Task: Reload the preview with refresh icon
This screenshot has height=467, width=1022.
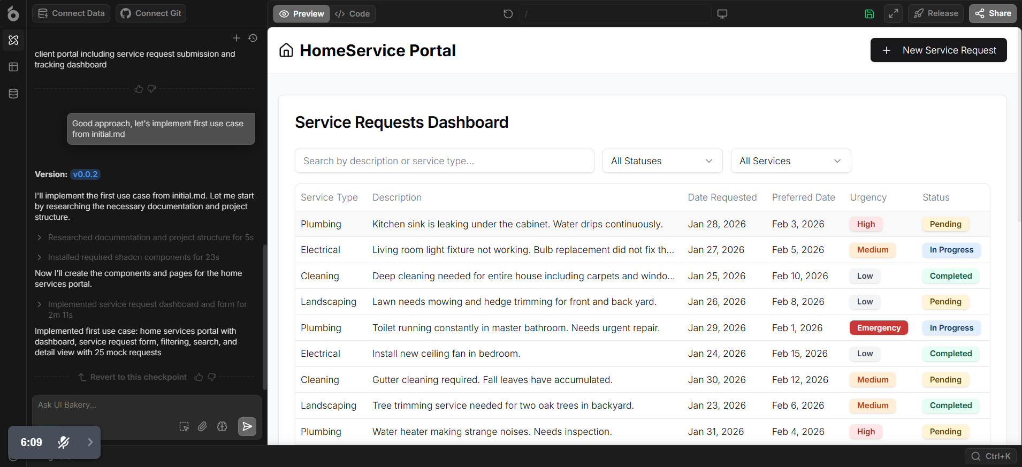Action: (x=508, y=14)
